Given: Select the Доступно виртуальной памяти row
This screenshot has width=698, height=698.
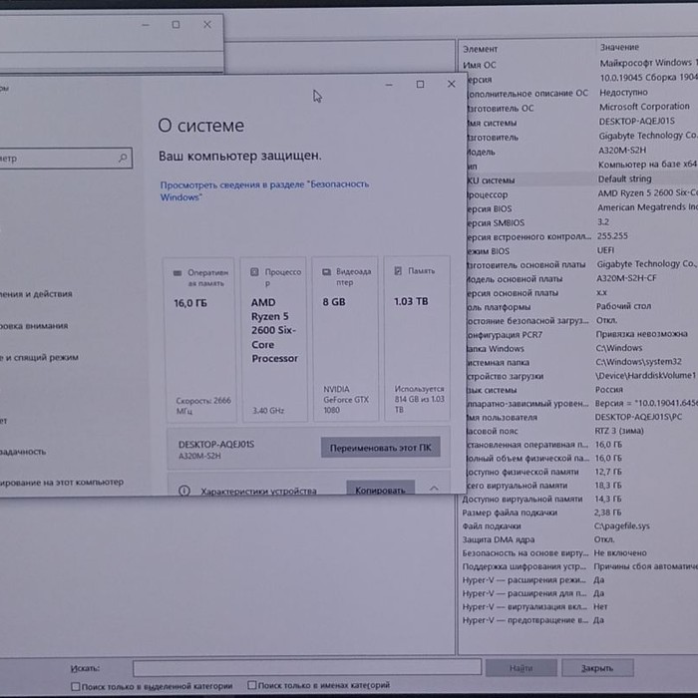Looking at the screenshot, I should point(579,499).
